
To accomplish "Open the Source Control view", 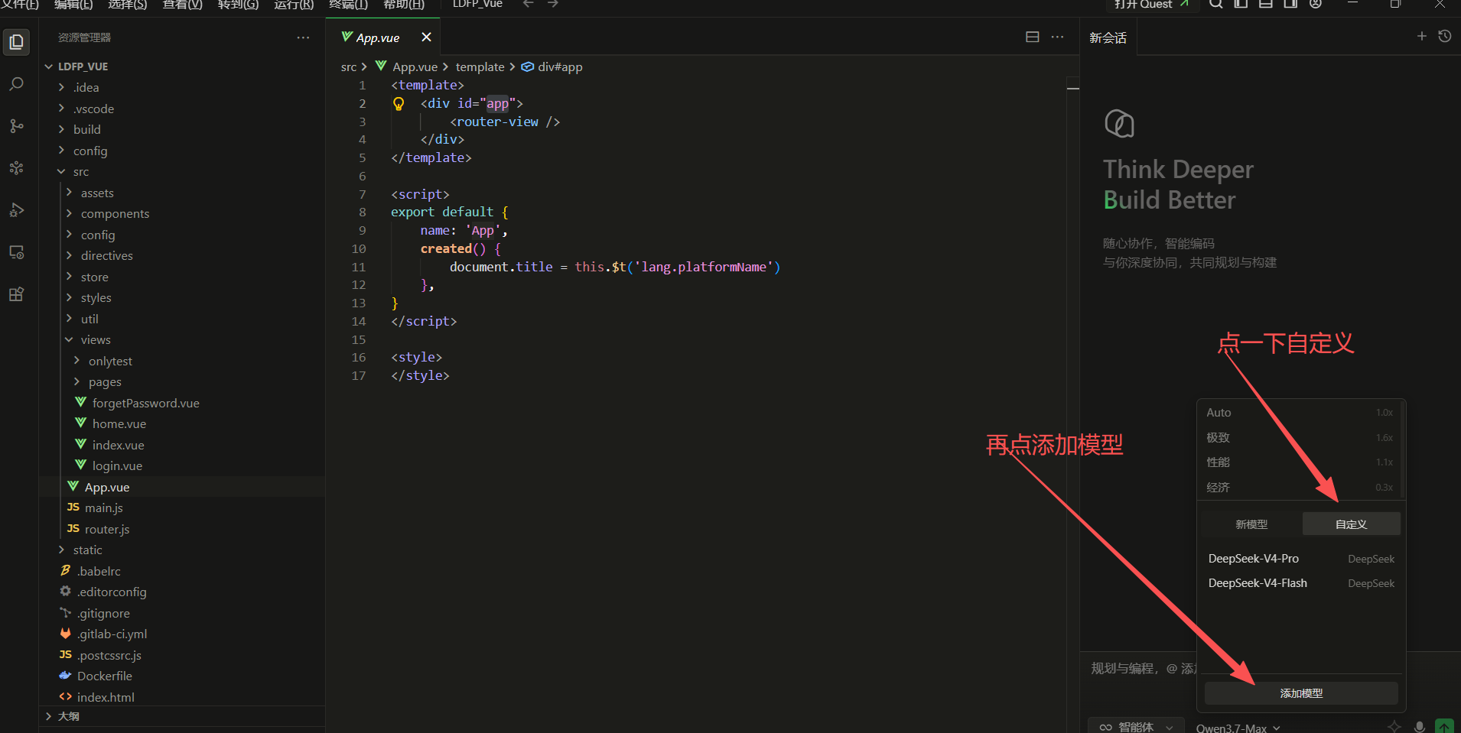I will pyautogui.click(x=16, y=126).
